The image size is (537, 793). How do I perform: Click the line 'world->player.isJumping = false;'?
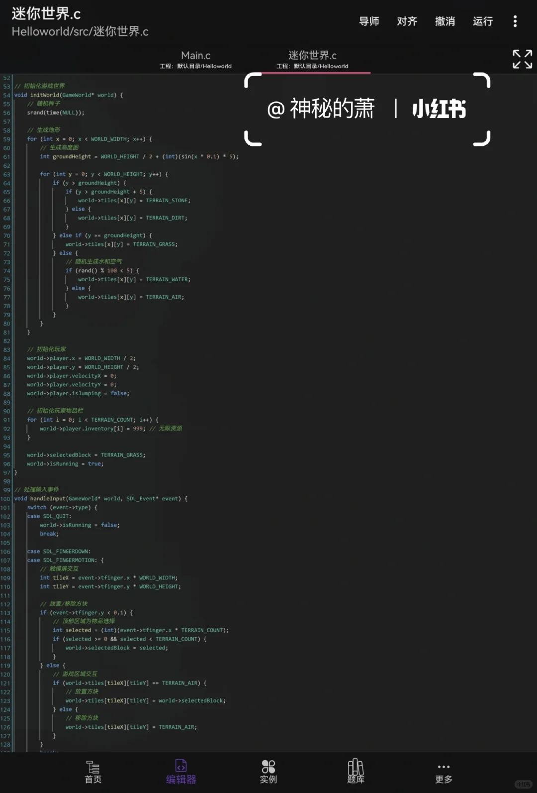78,394
